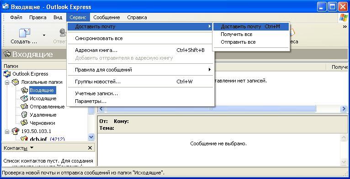Open the Контакты dropdown
Screen dimensions: 350x179
click(32, 148)
